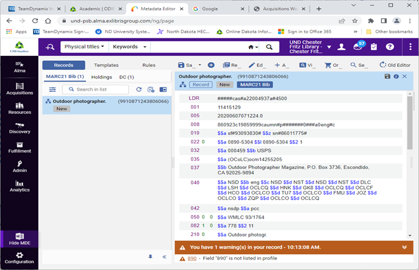Click the magnifier search button
The image size is (419, 270).
(269, 47)
